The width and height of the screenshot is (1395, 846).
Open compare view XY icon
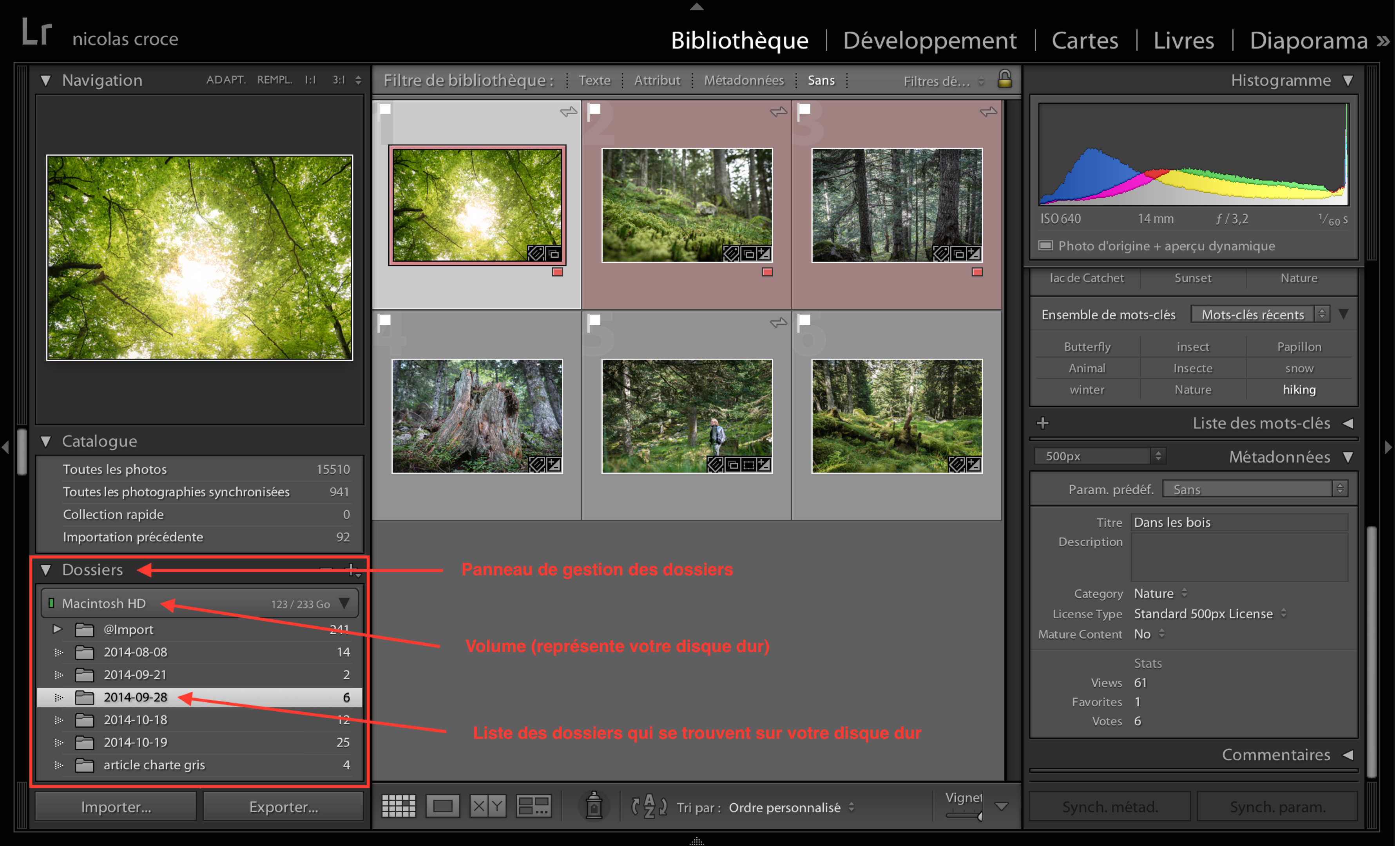click(487, 806)
